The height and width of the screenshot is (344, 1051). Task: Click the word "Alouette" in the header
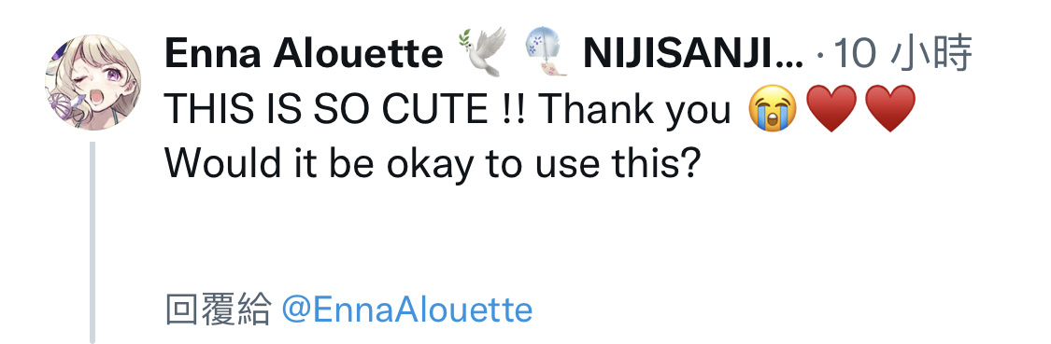pyautogui.click(x=358, y=53)
